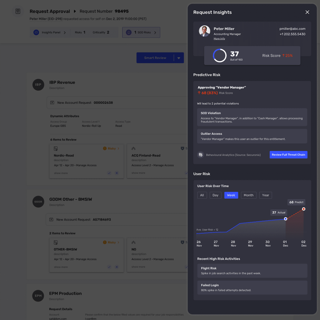320x320 pixels.
Task: Select the Year time range tab
Action: [265, 195]
